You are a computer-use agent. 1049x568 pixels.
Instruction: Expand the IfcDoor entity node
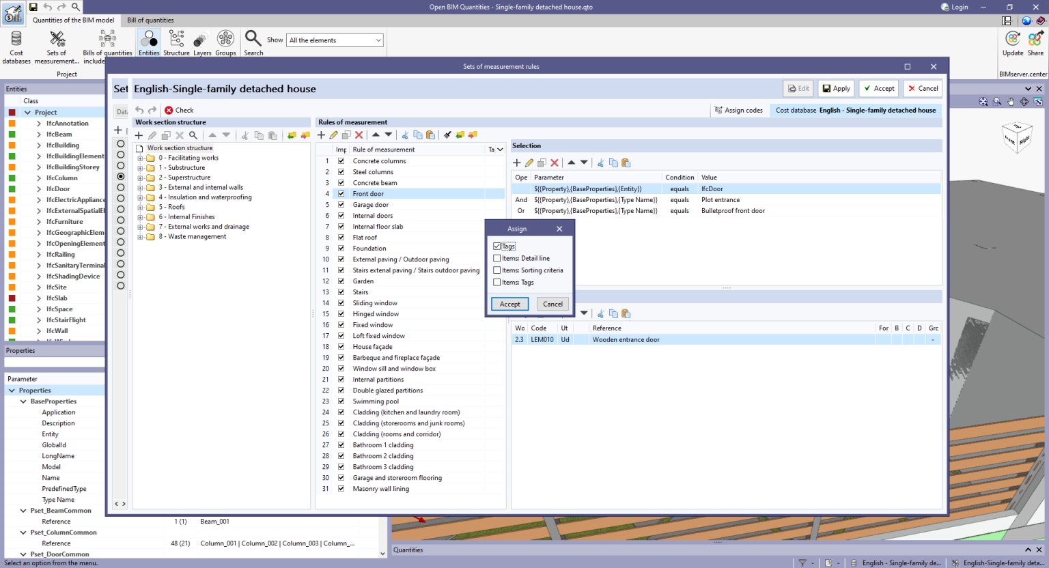[x=39, y=189]
